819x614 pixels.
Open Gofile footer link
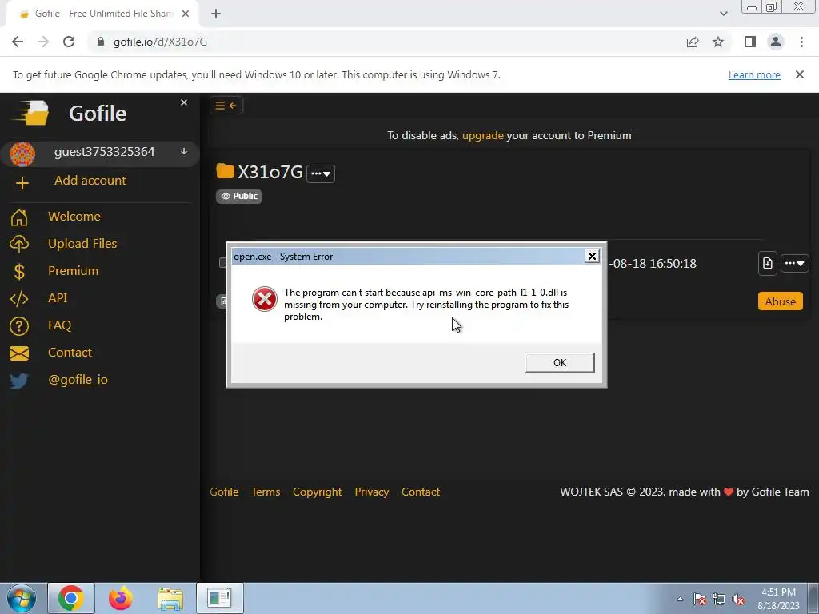pos(224,492)
